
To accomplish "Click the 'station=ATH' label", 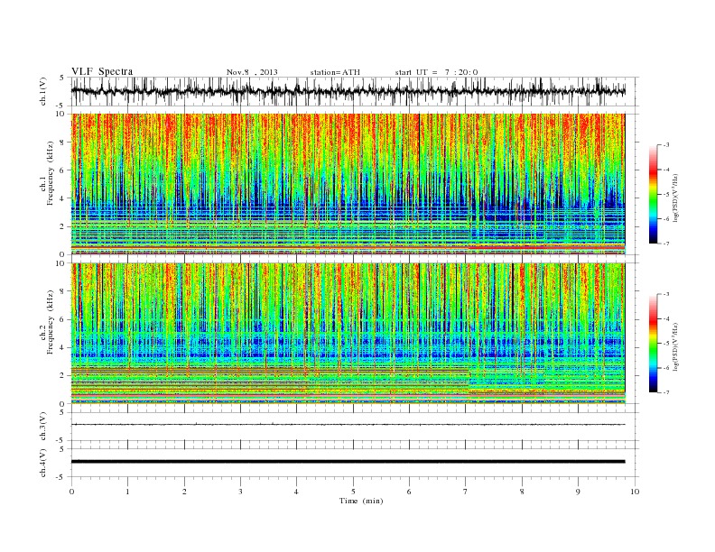I will [335, 72].
